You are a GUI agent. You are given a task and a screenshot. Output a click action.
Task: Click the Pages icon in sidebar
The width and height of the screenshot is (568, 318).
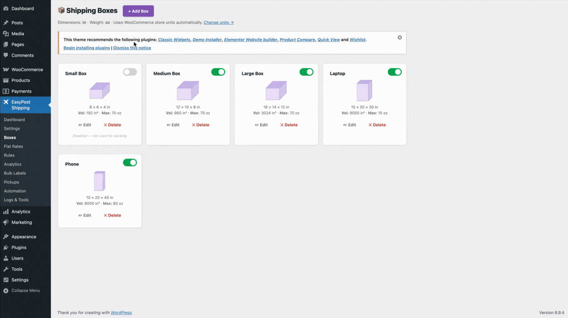[6, 44]
